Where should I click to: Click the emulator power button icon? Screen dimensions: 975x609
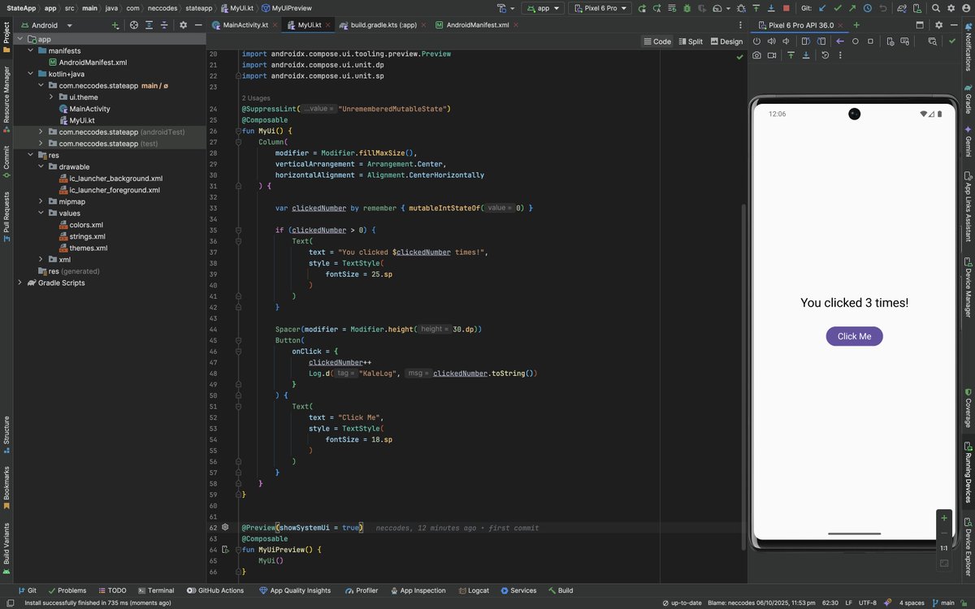click(x=756, y=41)
